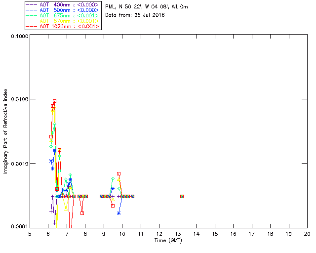This screenshot has width=316, height=253.
Task: Click the x-axis tick label 6
Action: [48, 234]
